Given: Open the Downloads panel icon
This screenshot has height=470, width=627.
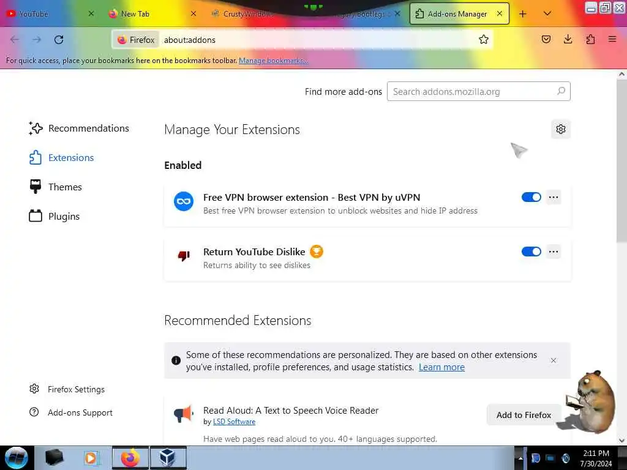Looking at the screenshot, I should (568, 39).
